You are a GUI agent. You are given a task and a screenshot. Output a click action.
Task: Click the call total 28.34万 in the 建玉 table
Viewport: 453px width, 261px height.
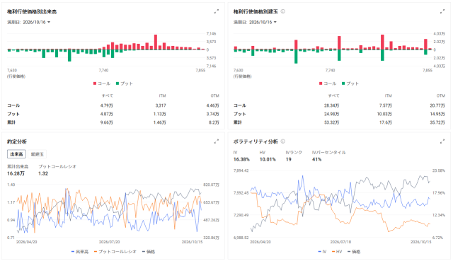[332, 105]
